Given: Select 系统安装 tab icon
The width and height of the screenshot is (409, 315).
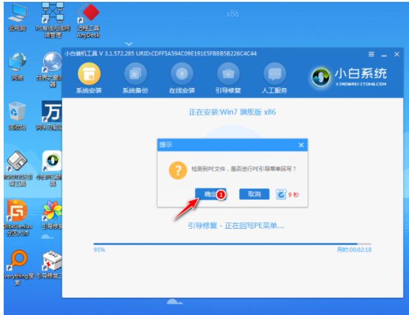Looking at the screenshot, I should tap(89, 78).
